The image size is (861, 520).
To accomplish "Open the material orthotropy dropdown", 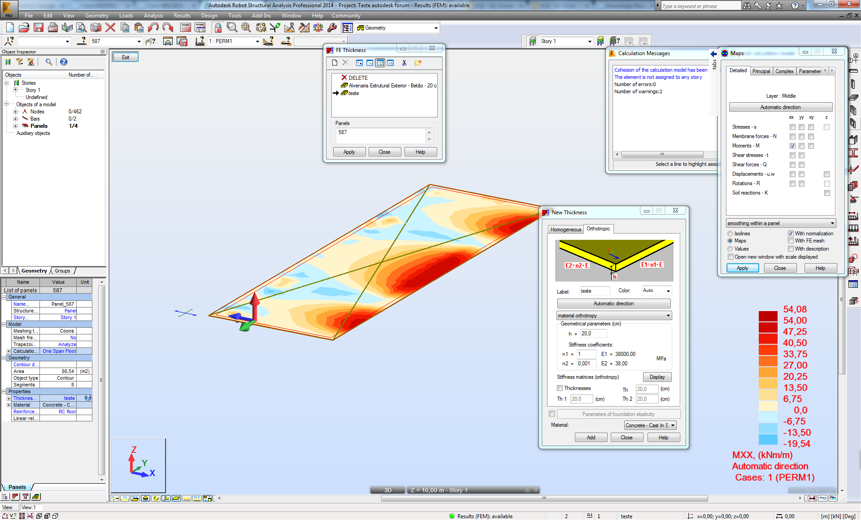I will [x=668, y=316].
